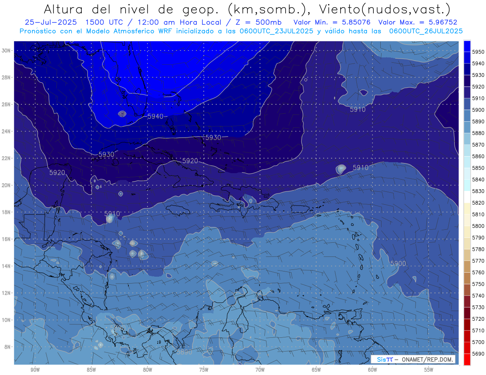The image size is (486, 375).
Task: Click the 5870 value on the colorbar
Action: 478,145
